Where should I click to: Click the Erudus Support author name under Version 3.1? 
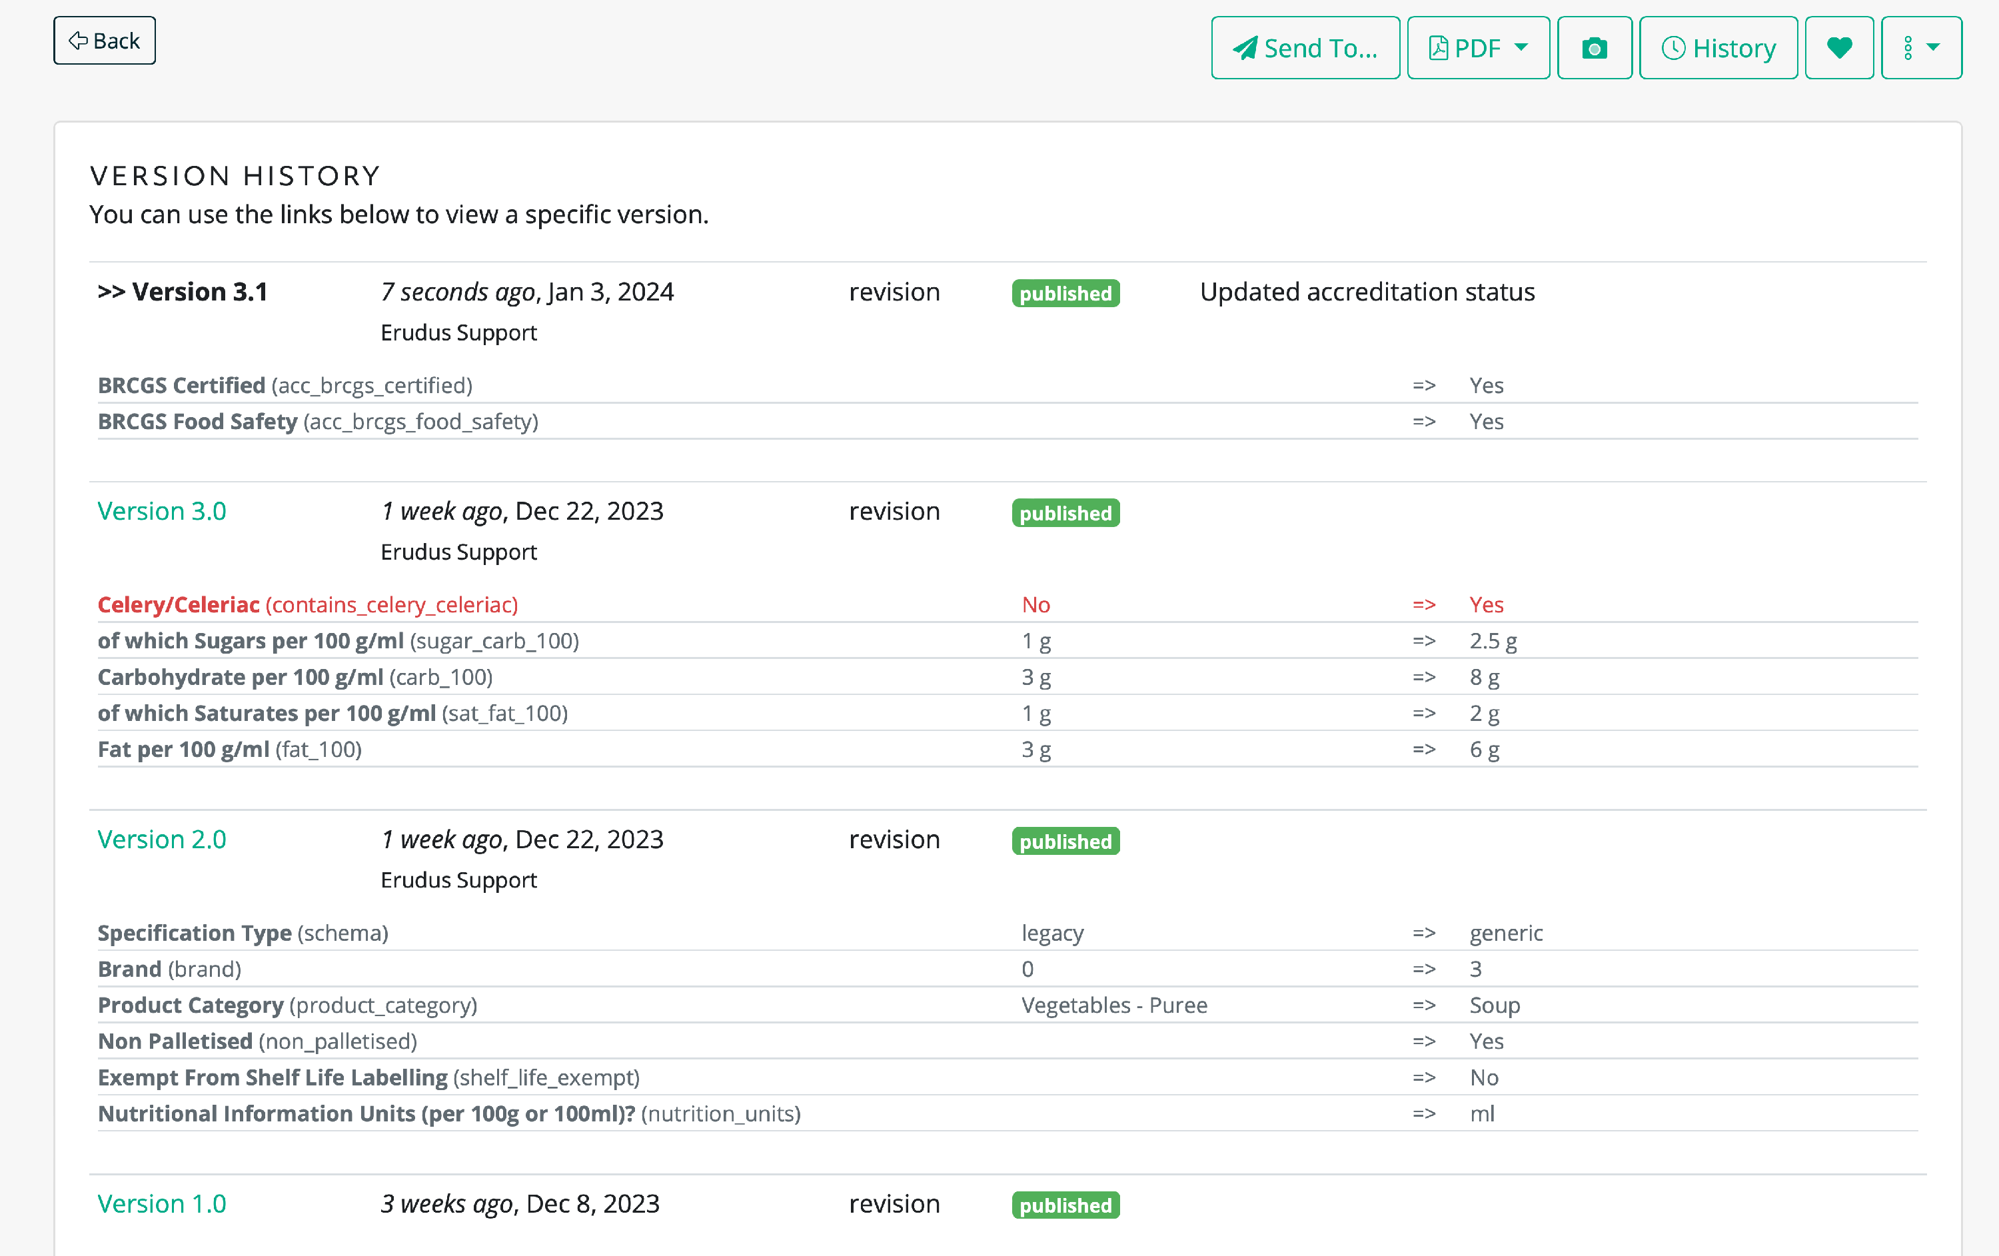point(458,332)
